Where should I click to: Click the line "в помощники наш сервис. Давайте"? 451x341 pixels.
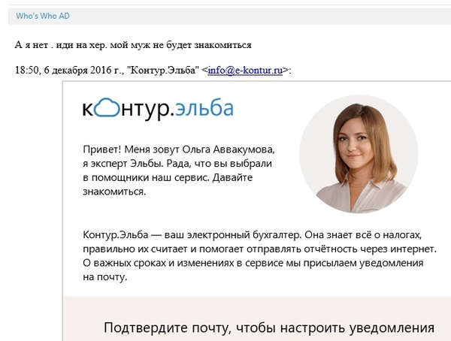coord(168,177)
